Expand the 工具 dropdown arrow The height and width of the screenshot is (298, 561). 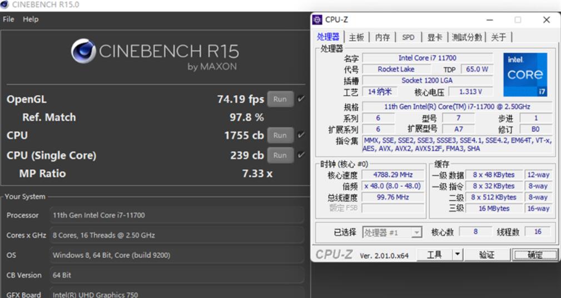tap(457, 255)
